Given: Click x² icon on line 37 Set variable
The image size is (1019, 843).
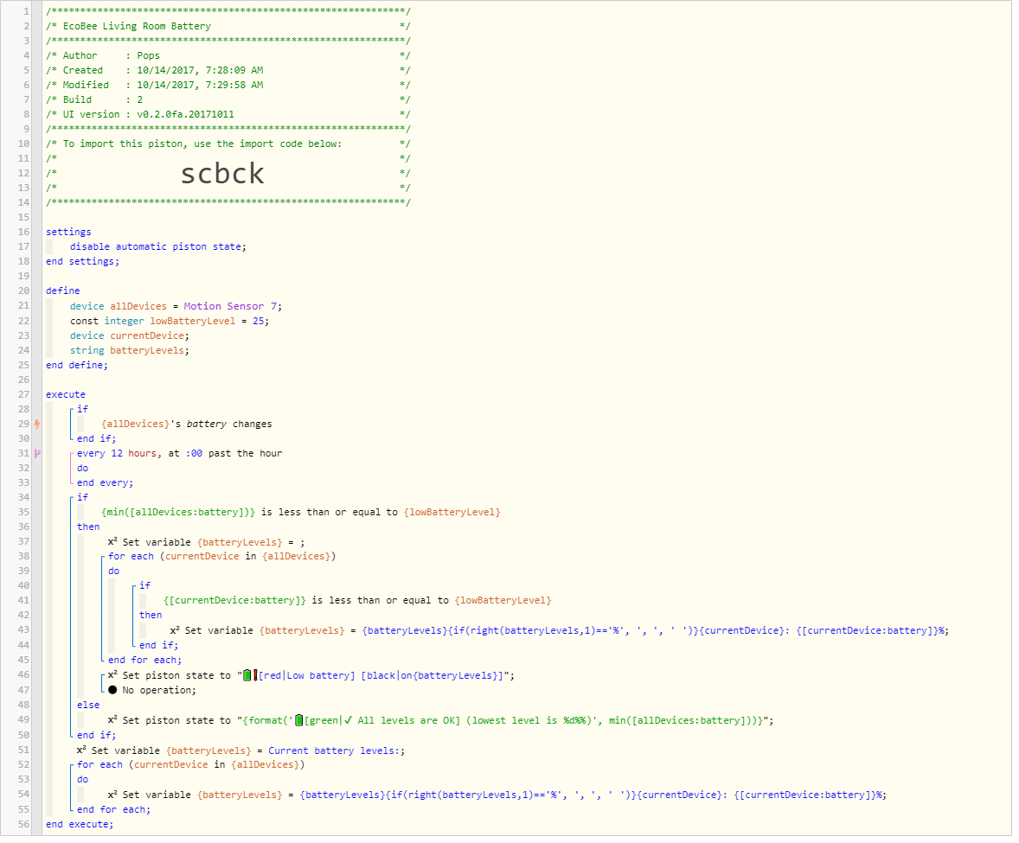Looking at the screenshot, I should (112, 542).
